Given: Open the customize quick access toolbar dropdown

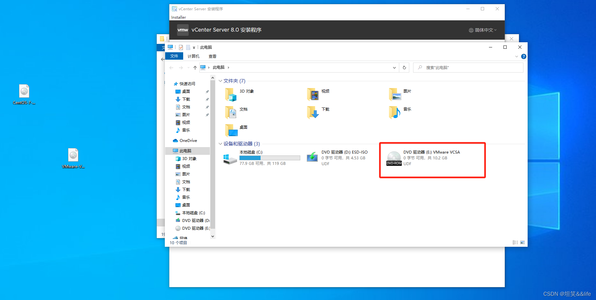Looking at the screenshot, I should tap(194, 47).
